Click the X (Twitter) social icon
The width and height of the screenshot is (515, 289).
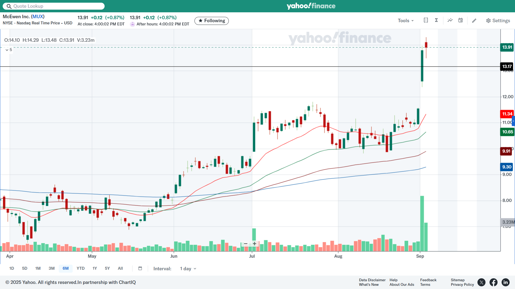[x=481, y=282]
